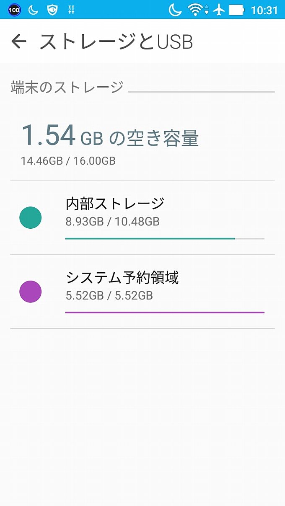Tap the airplane mode icon

point(219,10)
